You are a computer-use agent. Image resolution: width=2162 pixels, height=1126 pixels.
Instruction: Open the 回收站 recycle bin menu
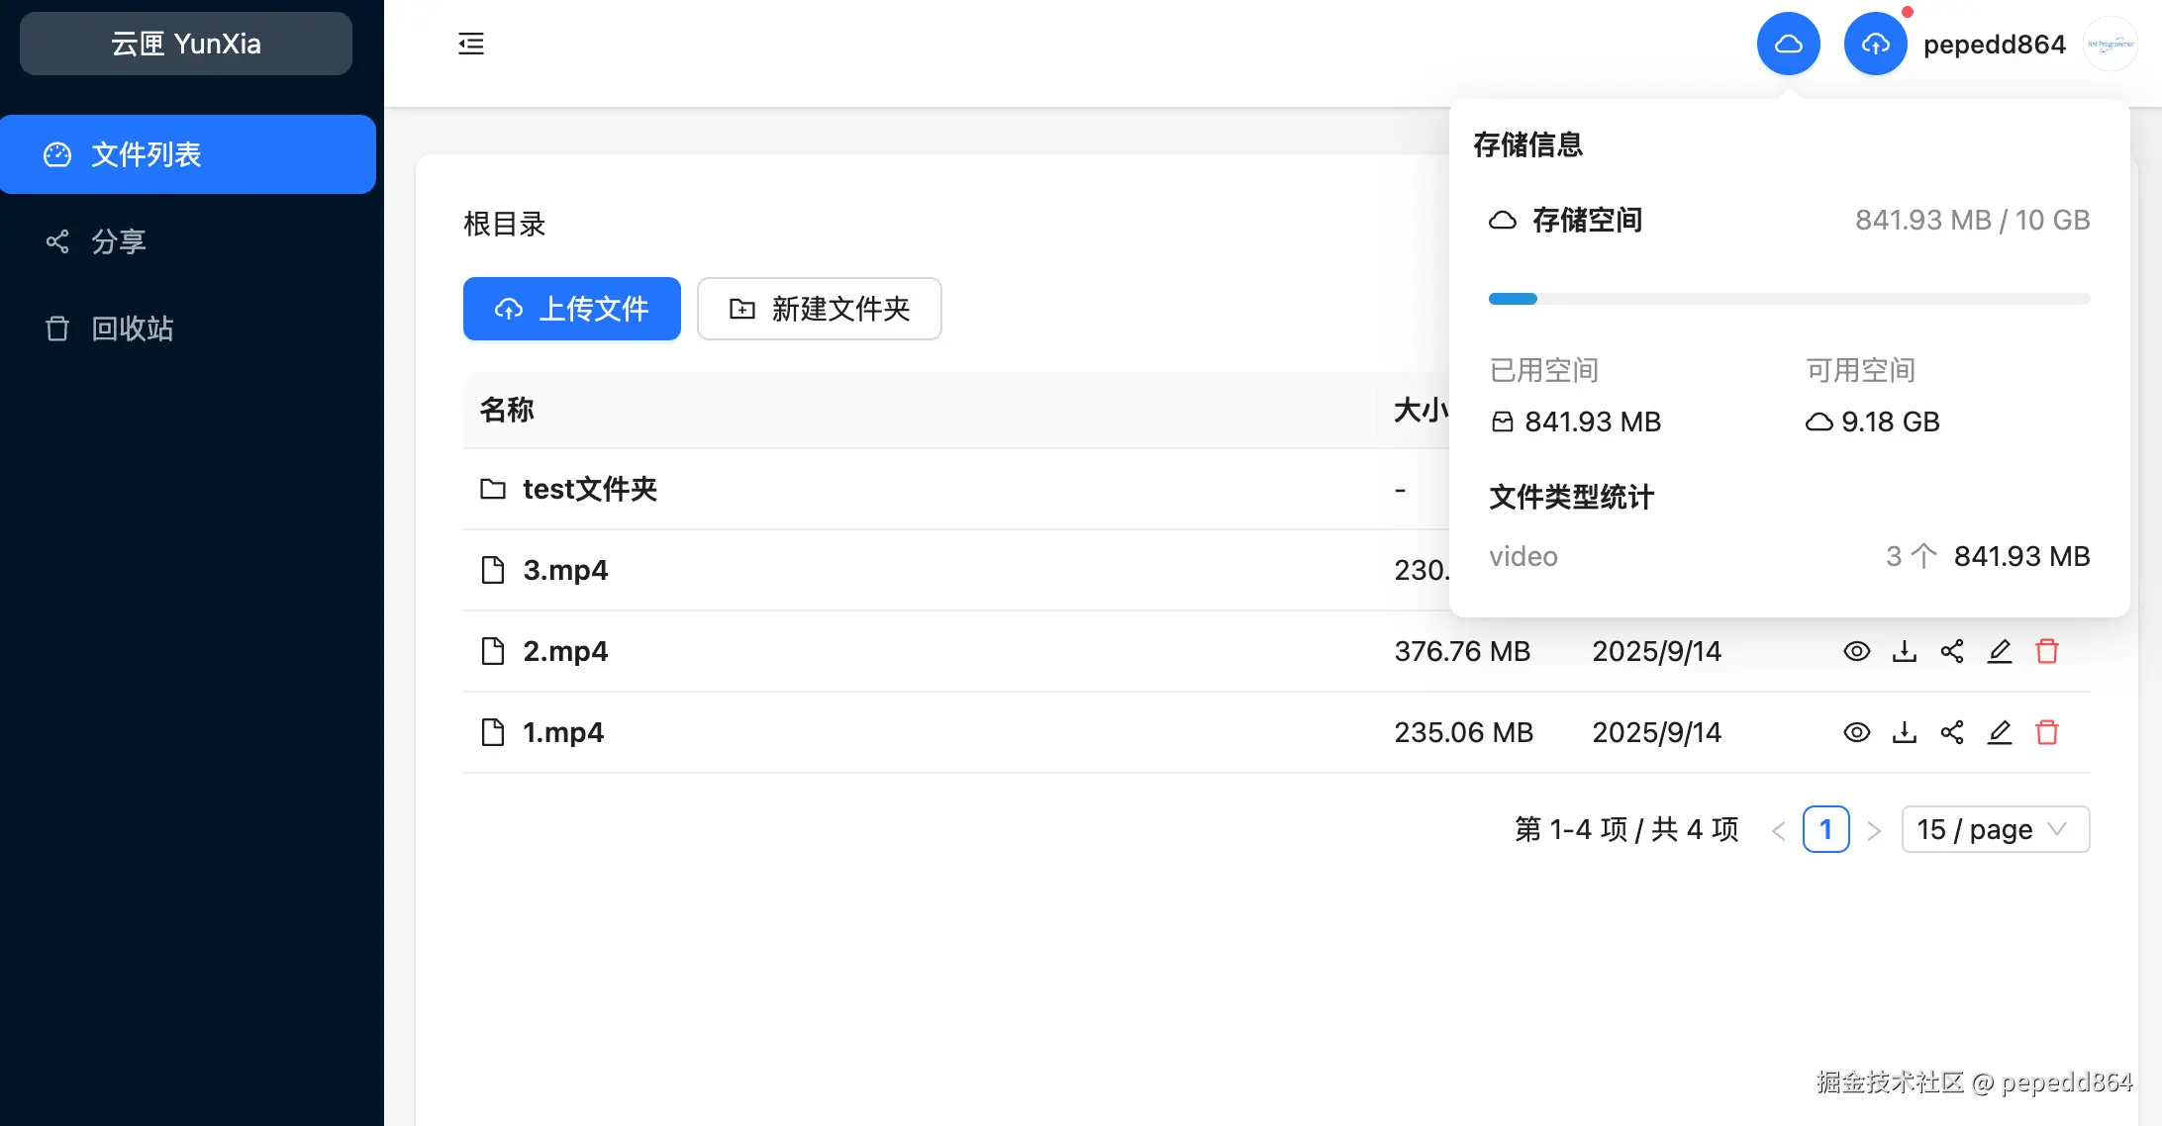(132, 328)
